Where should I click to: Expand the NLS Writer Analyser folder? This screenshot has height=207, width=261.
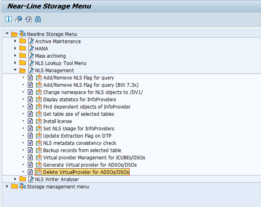coord(15,179)
